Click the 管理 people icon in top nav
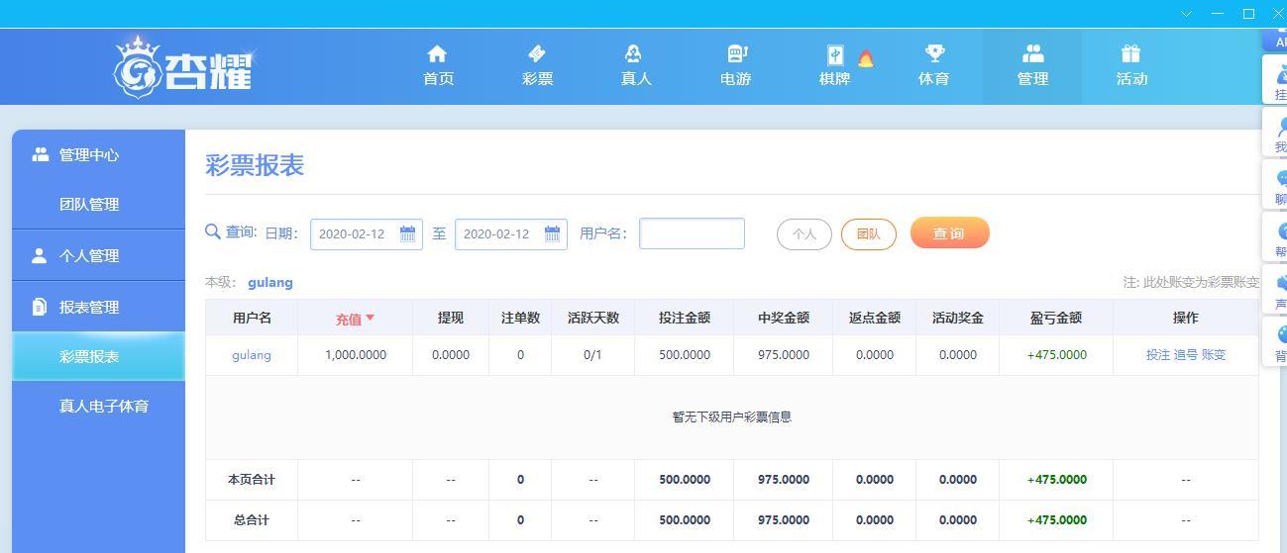Image resolution: width=1287 pixels, height=553 pixels. [x=1032, y=53]
